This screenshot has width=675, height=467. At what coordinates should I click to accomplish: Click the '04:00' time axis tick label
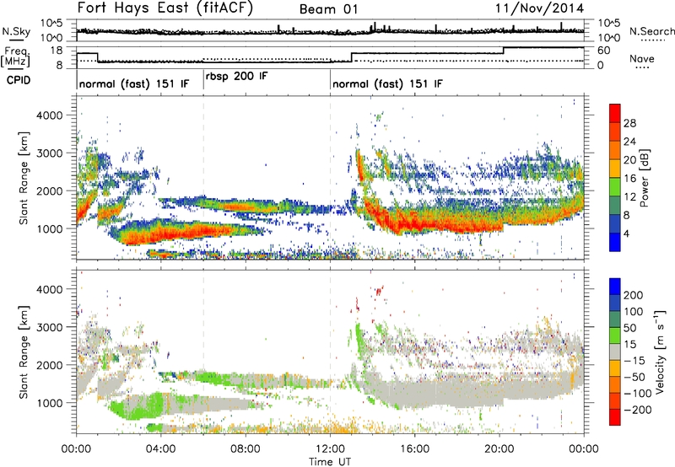click(x=160, y=449)
